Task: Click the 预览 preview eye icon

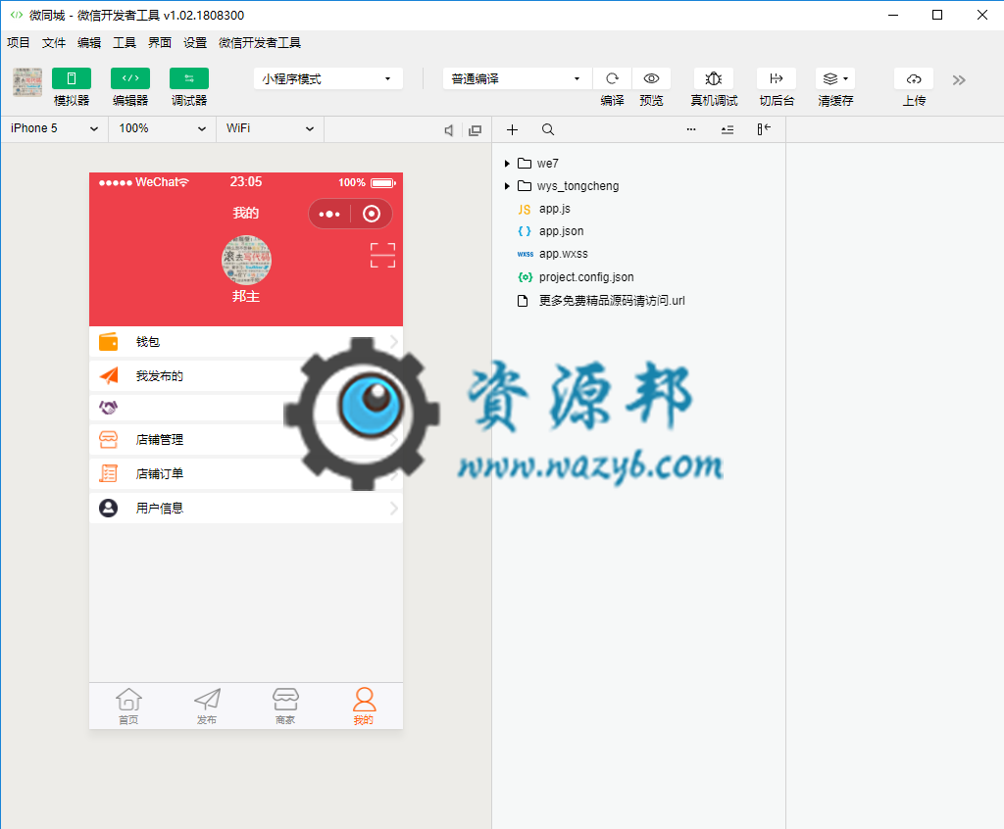Action: pyautogui.click(x=651, y=78)
